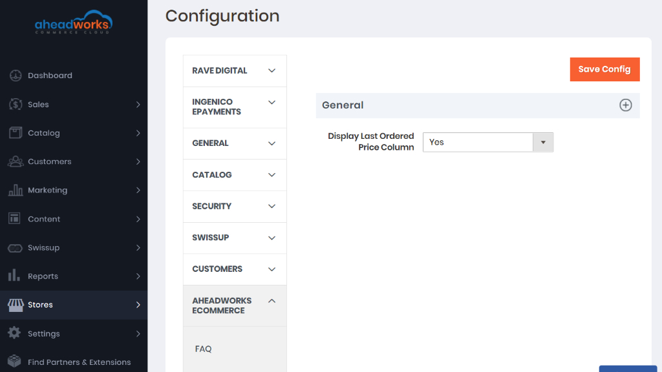Screen dimensions: 662x372
Task: Open the Settings menu
Action: (x=74, y=334)
